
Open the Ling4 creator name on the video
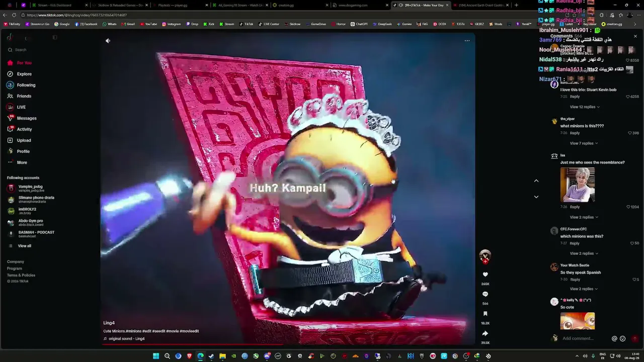click(109, 323)
